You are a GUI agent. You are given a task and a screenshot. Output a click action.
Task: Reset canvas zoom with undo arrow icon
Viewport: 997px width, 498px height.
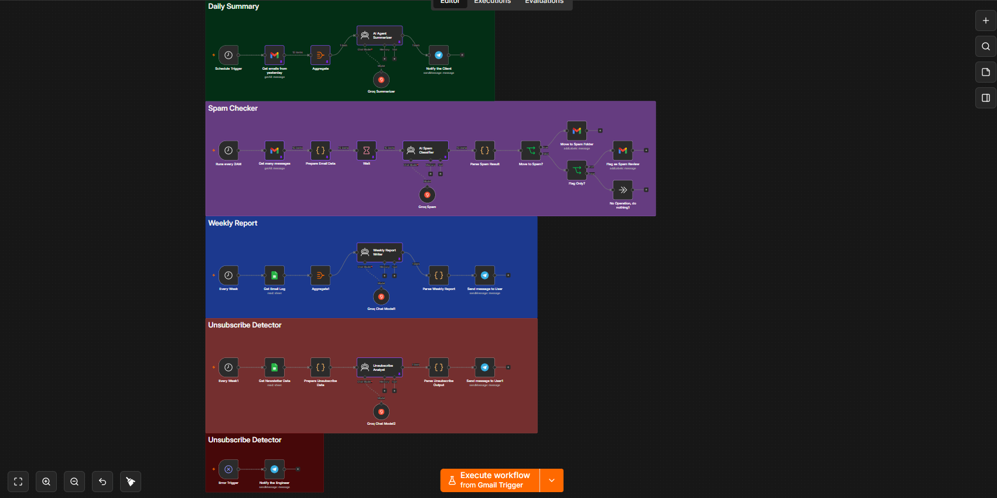[103, 482]
